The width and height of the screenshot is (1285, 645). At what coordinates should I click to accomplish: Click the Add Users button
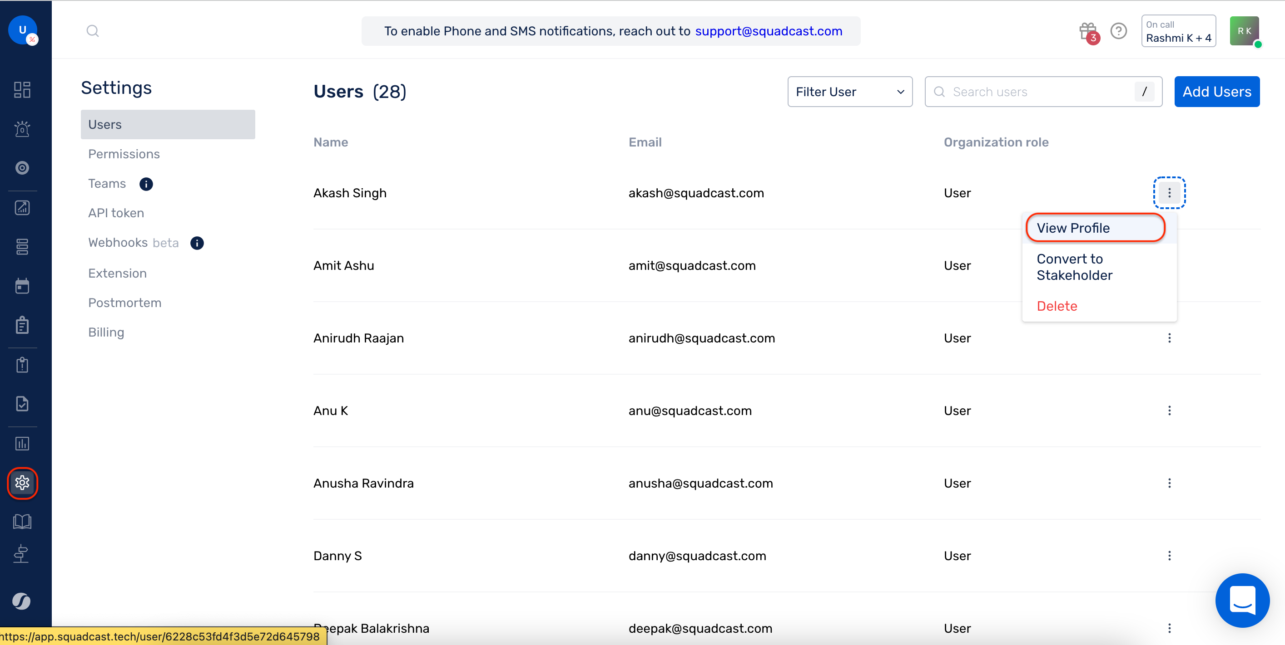click(1217, 92)
